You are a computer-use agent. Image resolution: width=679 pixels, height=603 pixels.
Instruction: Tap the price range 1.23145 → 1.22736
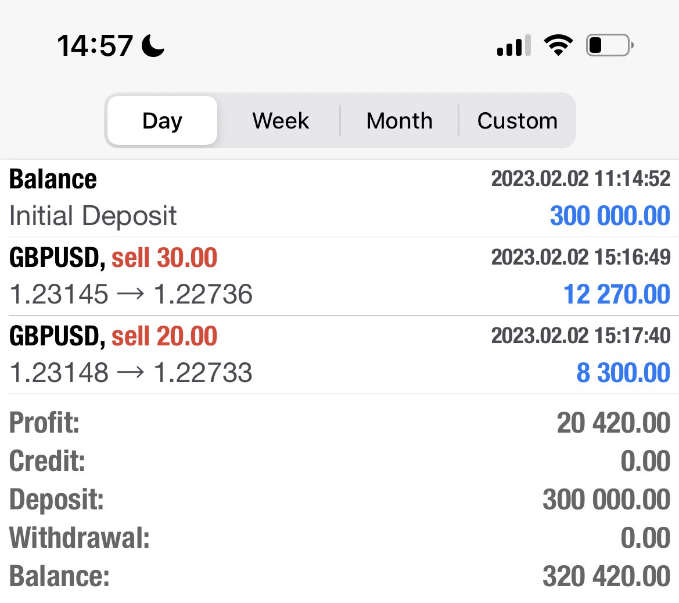point(131,294)
